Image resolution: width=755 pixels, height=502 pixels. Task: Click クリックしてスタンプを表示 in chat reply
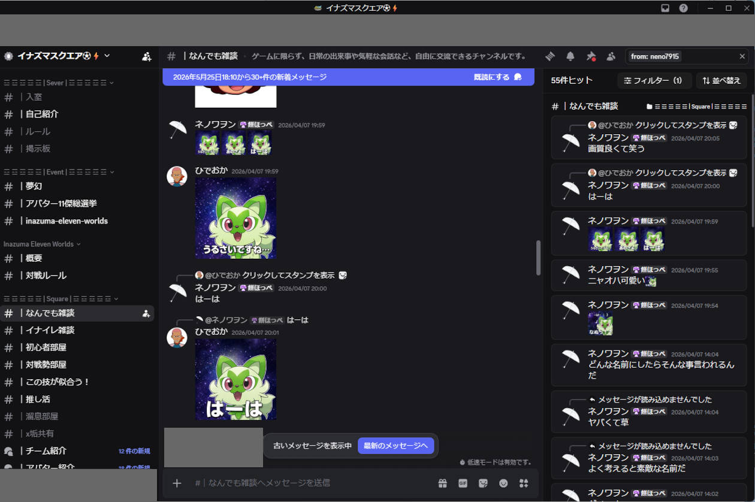pos(288,276)
